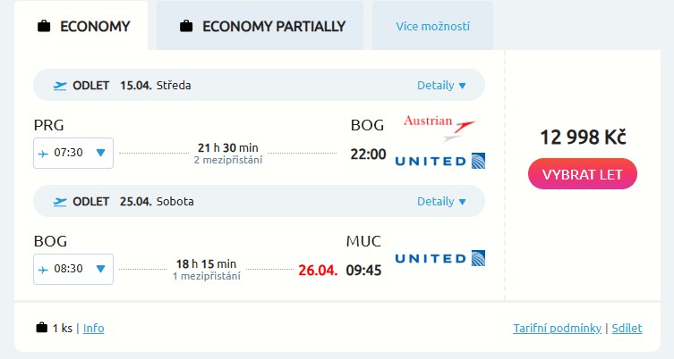674x359 pixels.
Task: Click suitcase icon in Economy tab
Action: tap(44, 26)
